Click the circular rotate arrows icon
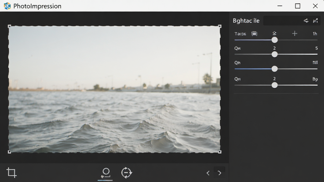The width and height of the screenshot is (324, 182). click(x=127, y=173)
